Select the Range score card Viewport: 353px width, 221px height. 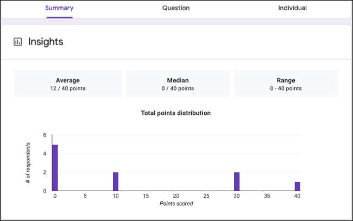coord(286,84)
